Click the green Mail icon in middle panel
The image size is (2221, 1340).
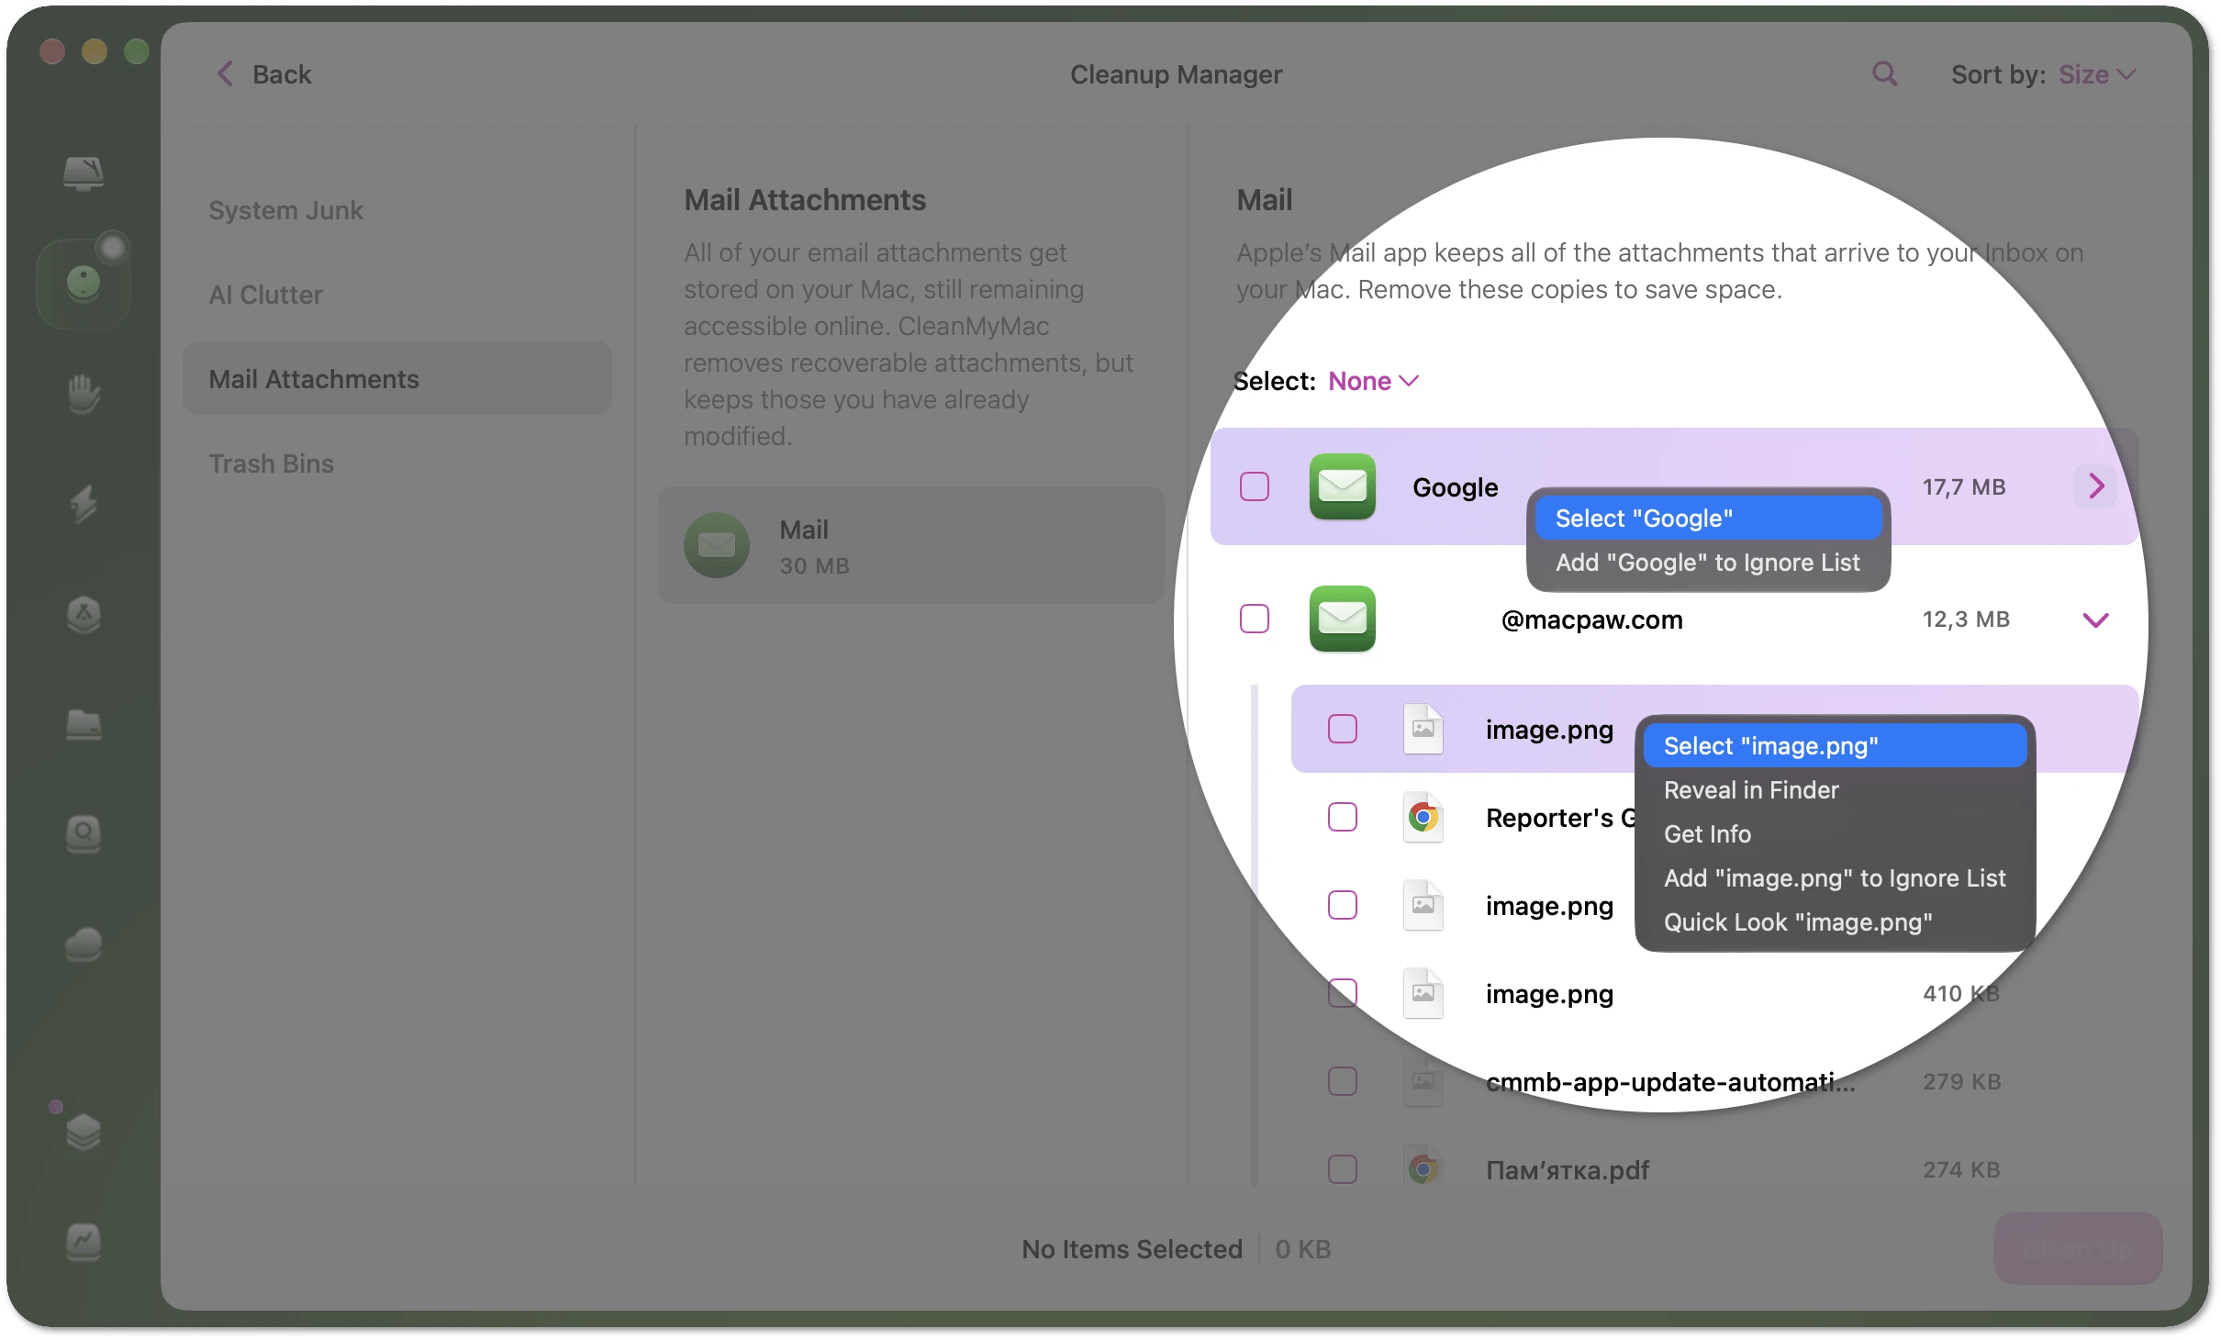point(717,545)
